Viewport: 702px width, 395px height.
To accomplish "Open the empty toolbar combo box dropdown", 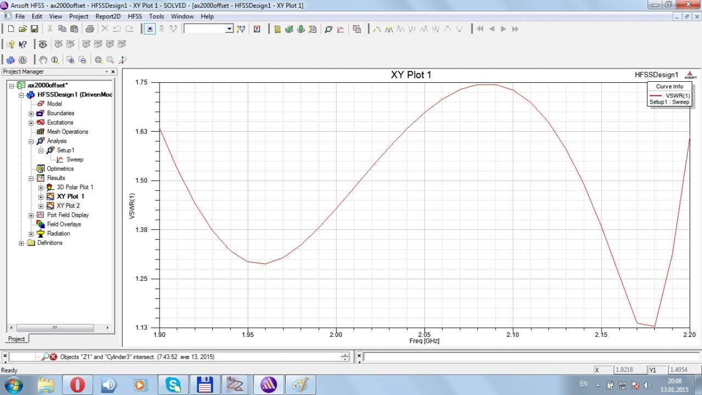I will point(229,29).
